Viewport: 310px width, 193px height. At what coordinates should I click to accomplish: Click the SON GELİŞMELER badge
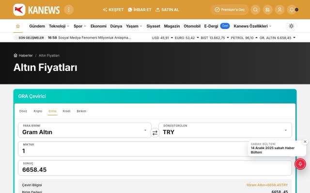30,38
